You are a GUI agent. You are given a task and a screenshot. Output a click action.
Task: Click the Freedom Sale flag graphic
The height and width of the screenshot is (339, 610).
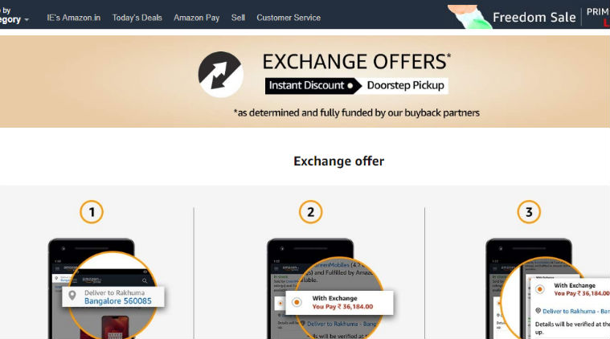pyautogui.click(x=469, y=17)
